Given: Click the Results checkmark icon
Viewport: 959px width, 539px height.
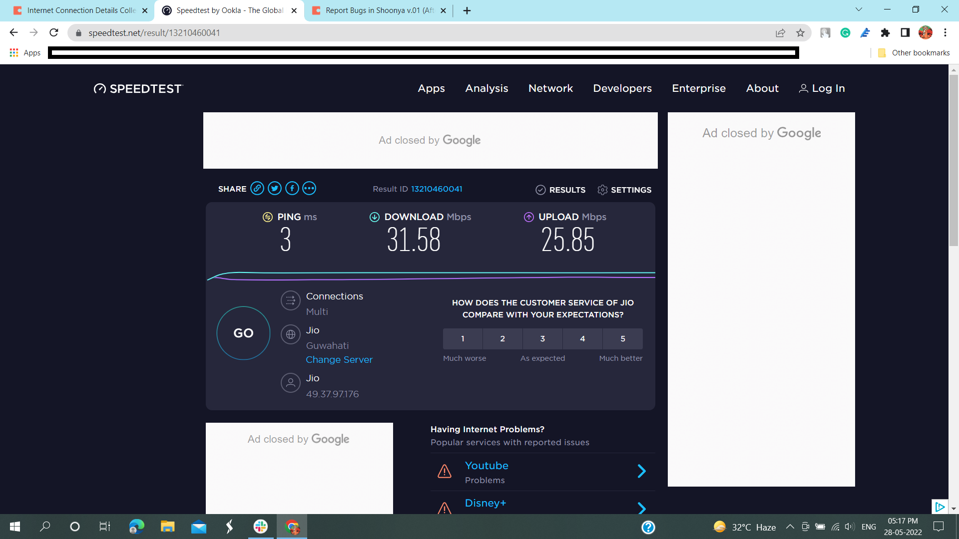Looking at the screenshot, I should (x=540, y=190).
